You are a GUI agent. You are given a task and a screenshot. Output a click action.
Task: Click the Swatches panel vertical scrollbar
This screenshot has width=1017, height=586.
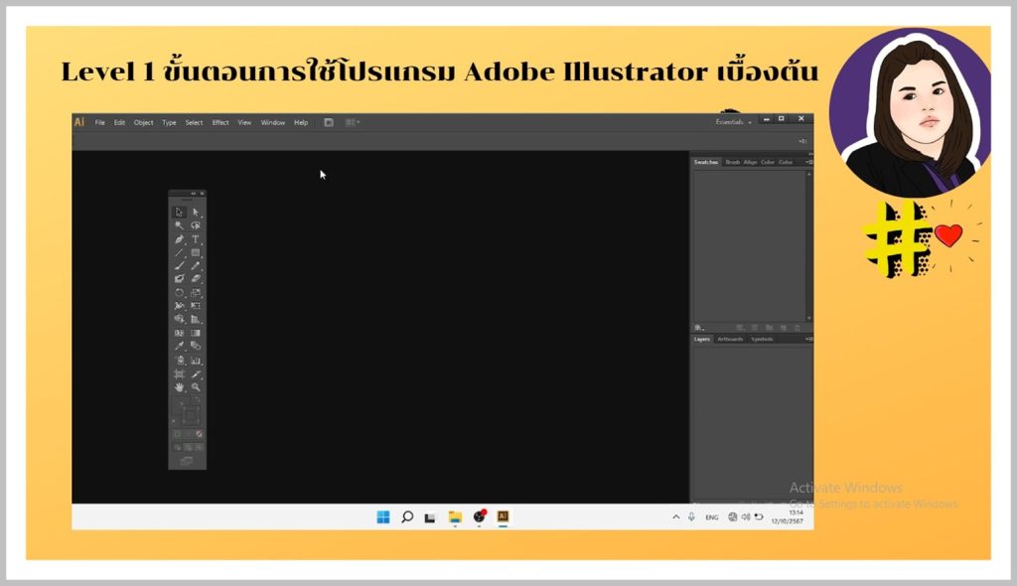pyautogui.click(x=808, y=246)
